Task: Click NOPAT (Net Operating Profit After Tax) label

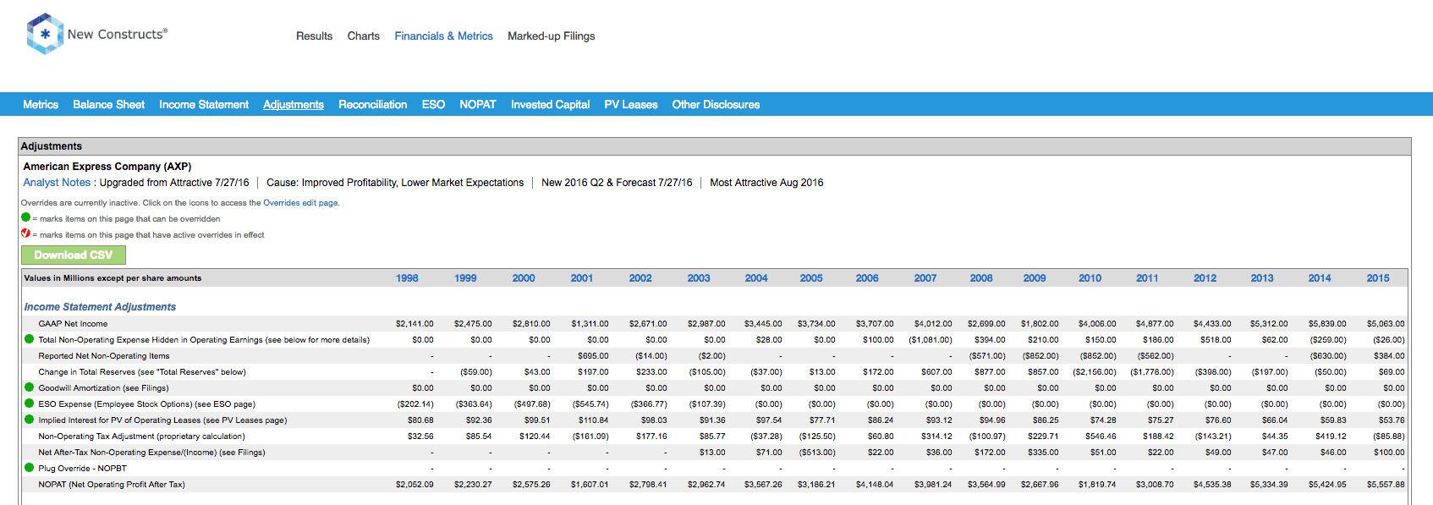Action: [112, 485]
